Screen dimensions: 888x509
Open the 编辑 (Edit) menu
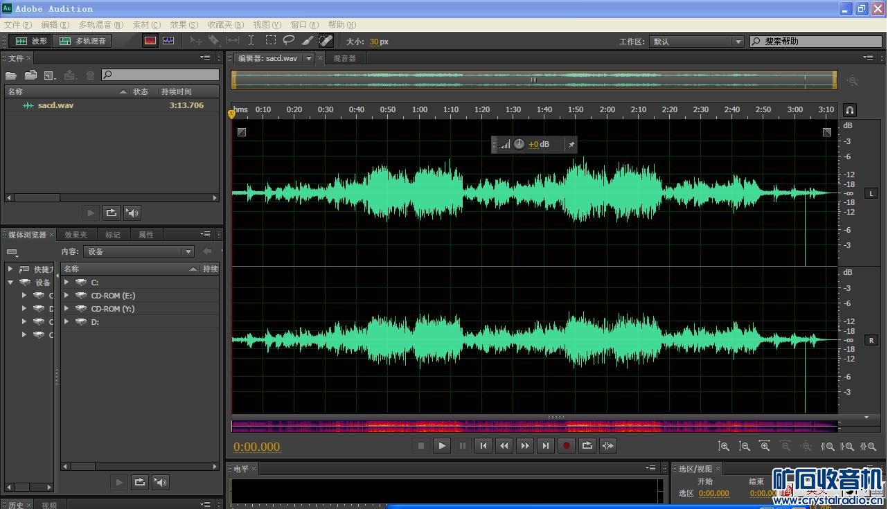click(54, 25)
